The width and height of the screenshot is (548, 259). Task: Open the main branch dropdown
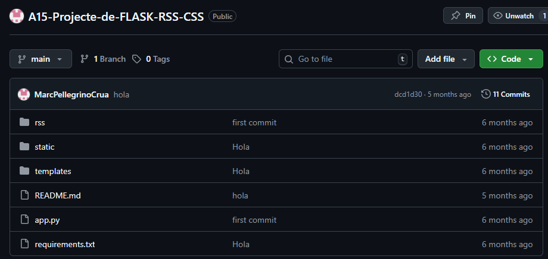tap(41, 59)
